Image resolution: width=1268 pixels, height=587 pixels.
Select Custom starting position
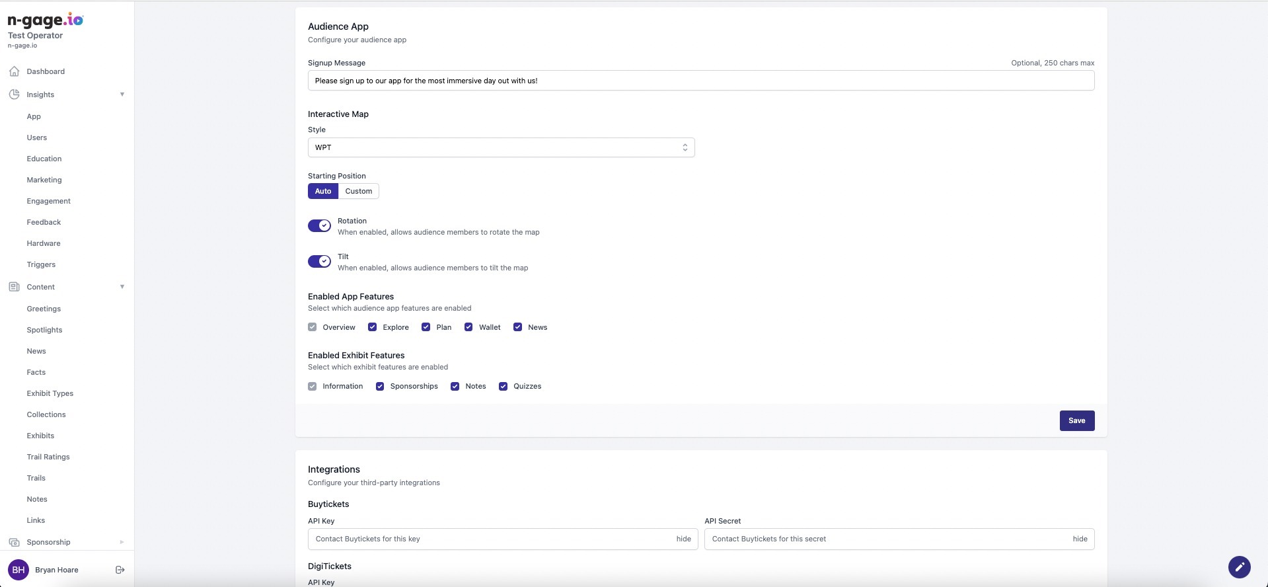(358, 191)
